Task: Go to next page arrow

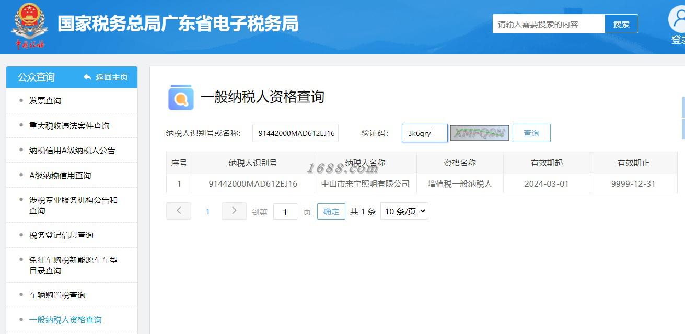Action: [234, 211]
